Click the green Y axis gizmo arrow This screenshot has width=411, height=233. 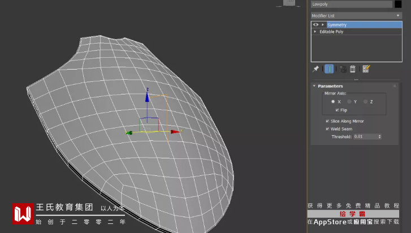129,133
